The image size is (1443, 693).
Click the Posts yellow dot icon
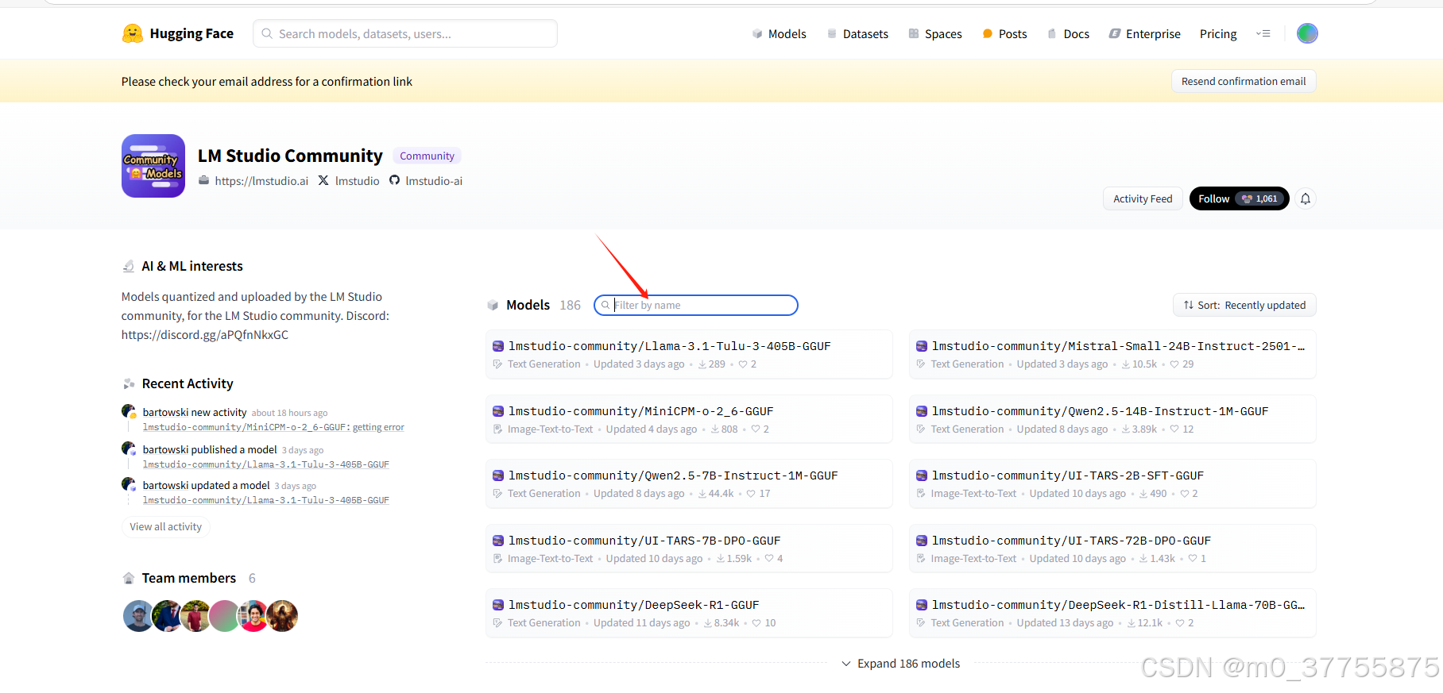click(x=988, y=33)
